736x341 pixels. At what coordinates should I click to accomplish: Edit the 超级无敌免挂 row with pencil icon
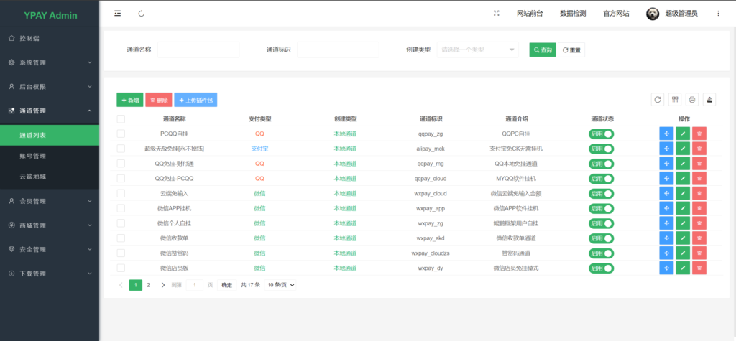click(x=683, y=149)
